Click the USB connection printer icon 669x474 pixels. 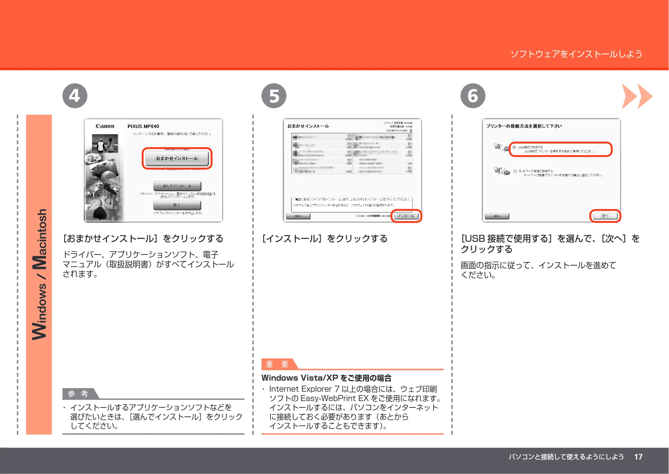coord(500,147)
